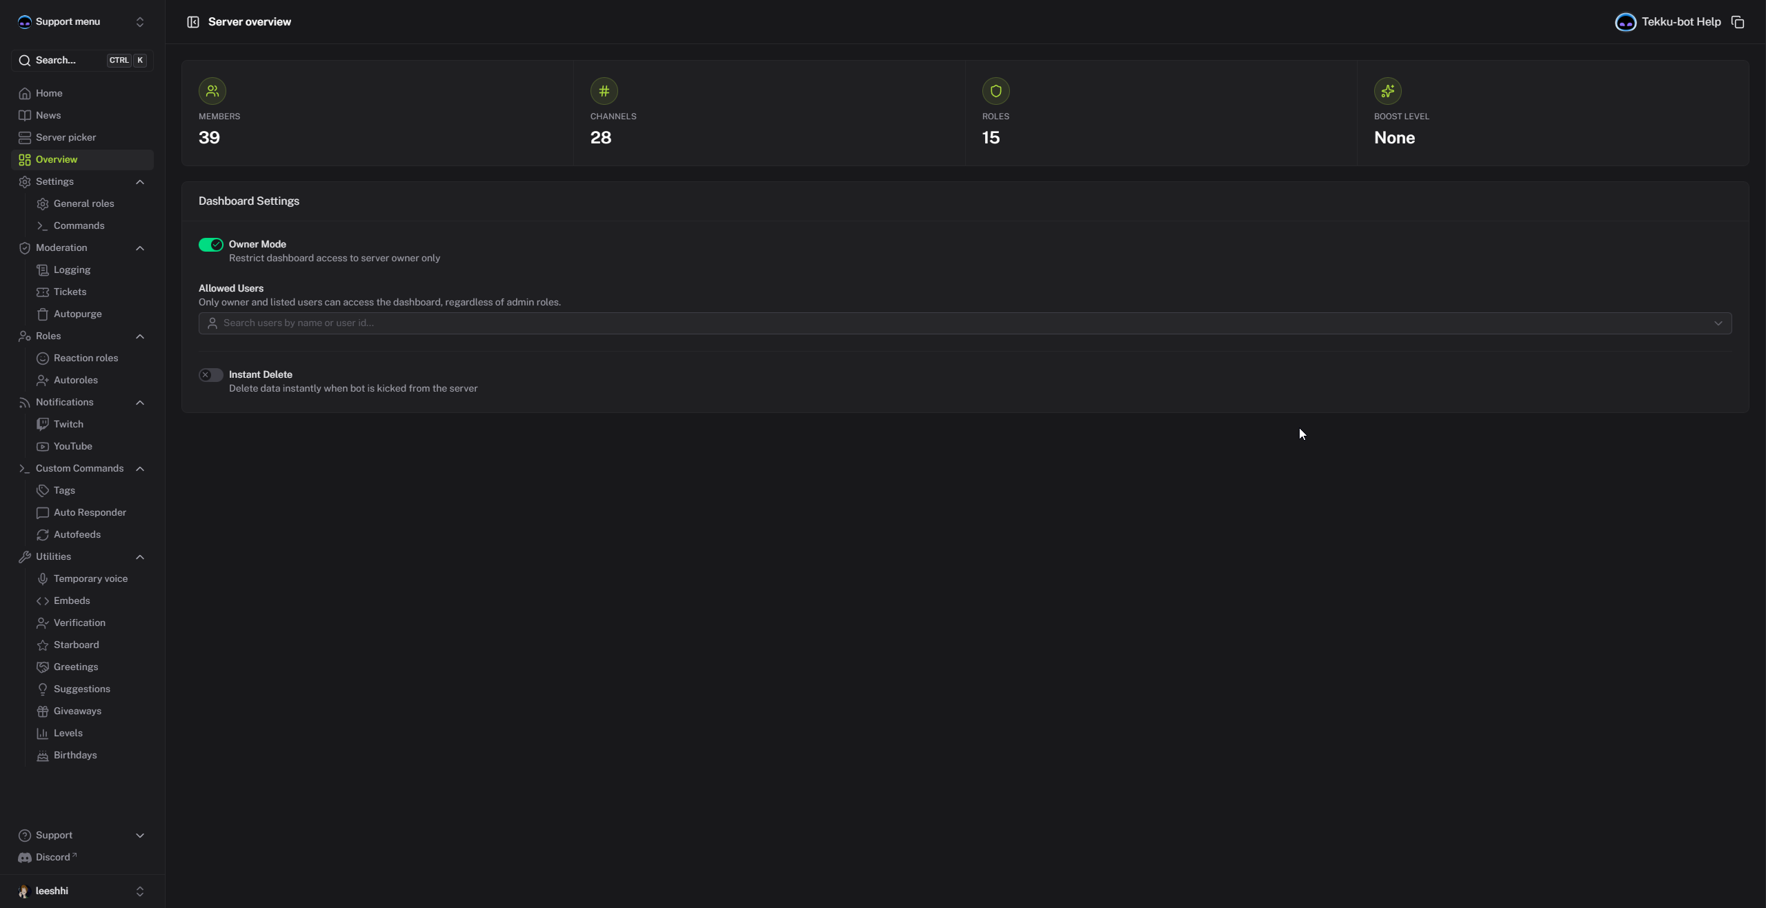Open Reaction roles settings
Viewport: 1766px width, 908px height.
[x=85, y=358]
